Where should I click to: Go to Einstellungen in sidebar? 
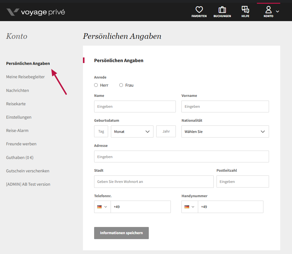(x=19, y=117)
